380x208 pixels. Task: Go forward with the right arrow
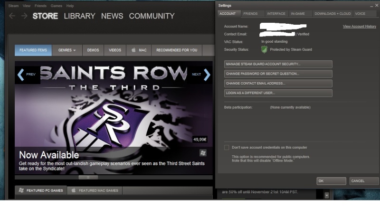[x=24, y=16]
